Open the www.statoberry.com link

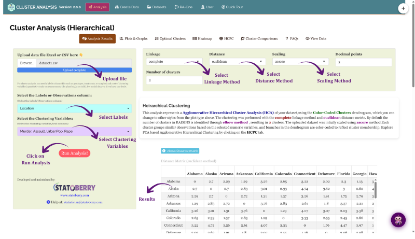[x=75, y=195]
